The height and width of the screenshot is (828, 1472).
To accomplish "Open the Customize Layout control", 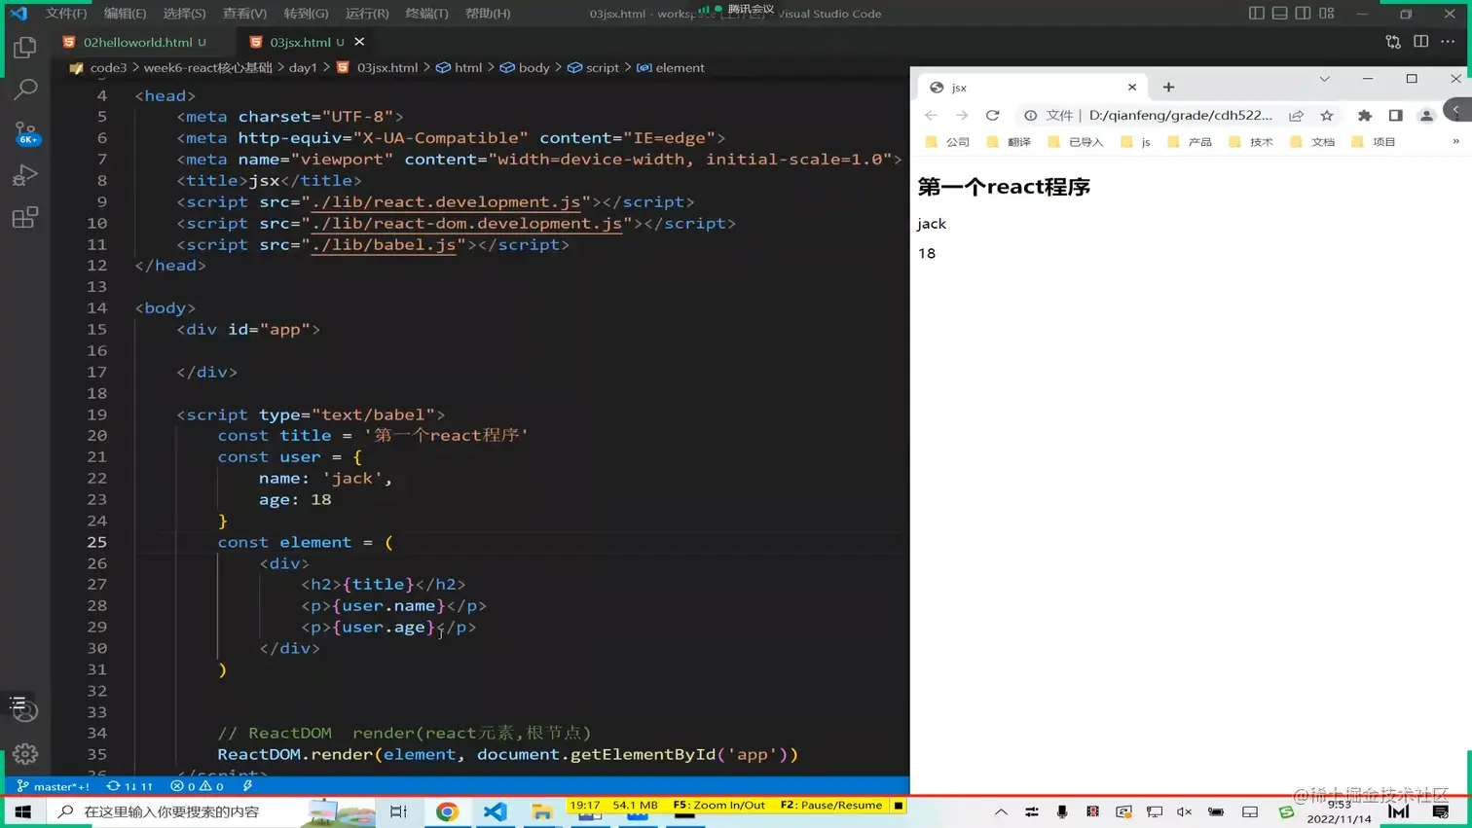I will click(x=1327, y=14).
